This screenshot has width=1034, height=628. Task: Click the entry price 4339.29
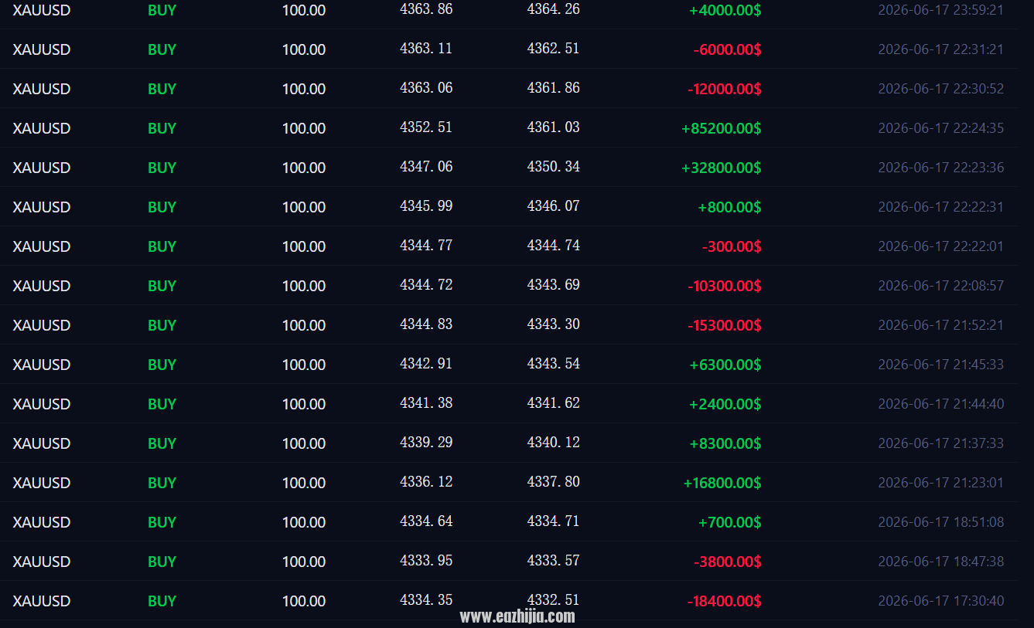point(426,443)
